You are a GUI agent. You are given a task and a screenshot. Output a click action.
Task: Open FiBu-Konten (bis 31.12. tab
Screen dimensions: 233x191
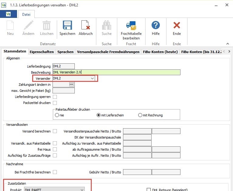pos(201,52)
